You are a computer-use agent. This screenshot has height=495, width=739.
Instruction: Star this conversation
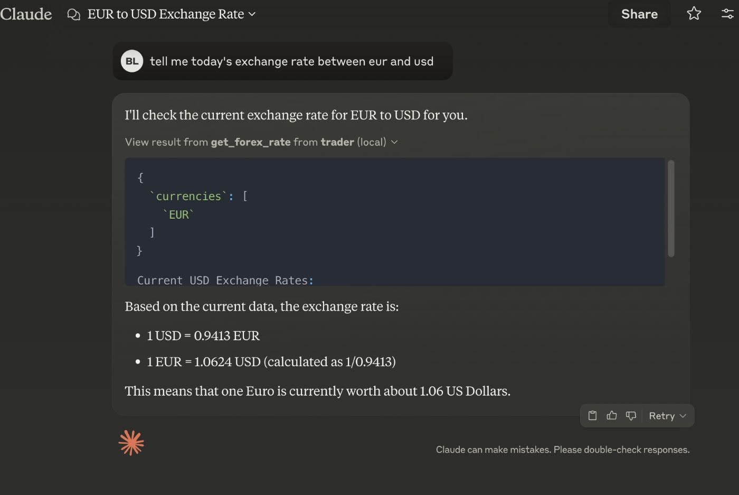point(694,14)
